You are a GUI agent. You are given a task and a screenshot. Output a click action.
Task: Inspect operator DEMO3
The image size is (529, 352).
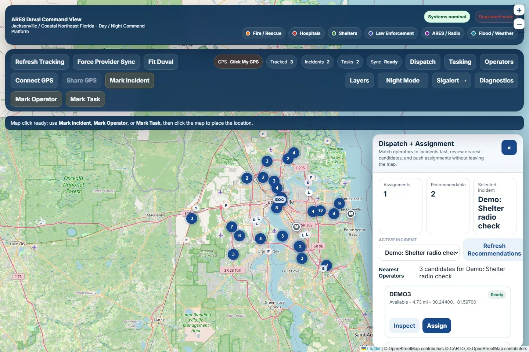[x=404, y=326]
